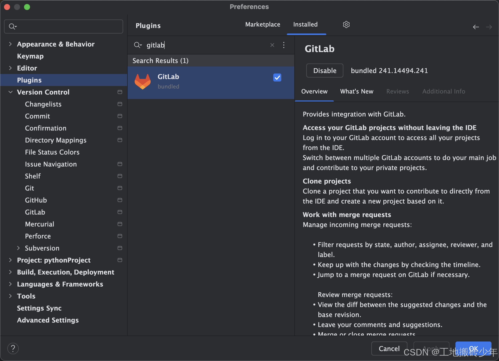Viewport: 499px width, 361px height.
Task: Select GitLab under Version Control
Action: point(35,212)
